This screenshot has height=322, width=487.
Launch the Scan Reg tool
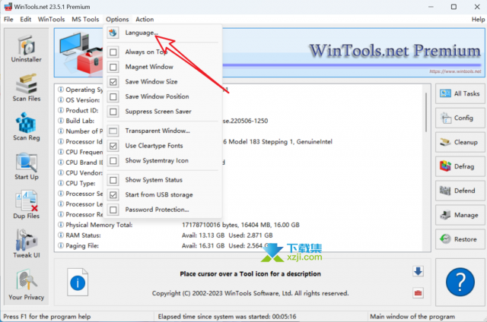[27, 127]
